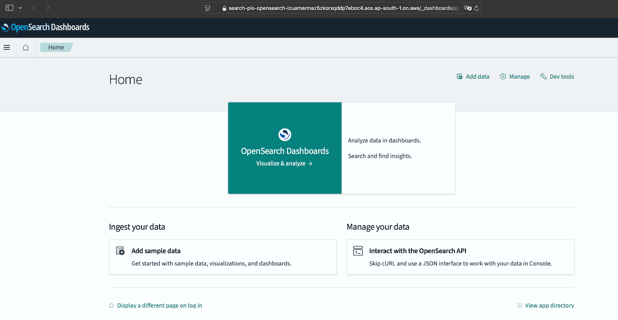Click the Home page heading
Screen dimensions: 618x320
click(x=126, y=80)
